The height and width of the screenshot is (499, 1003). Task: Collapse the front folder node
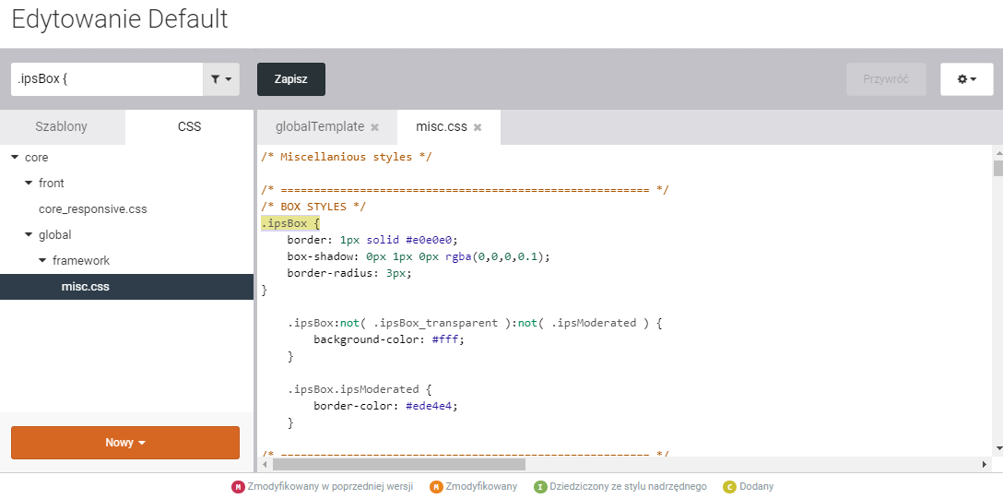click(x=29, y=184)
